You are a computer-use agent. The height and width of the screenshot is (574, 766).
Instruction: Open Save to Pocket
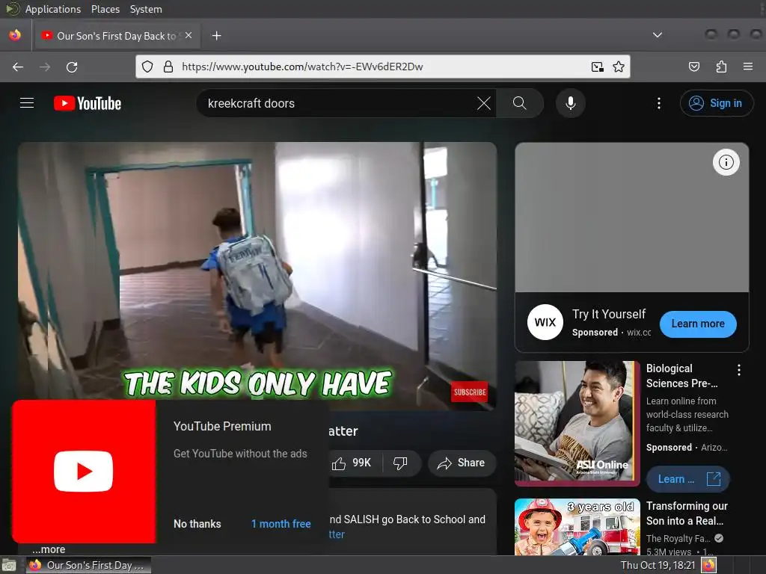(x=693, y=67)
